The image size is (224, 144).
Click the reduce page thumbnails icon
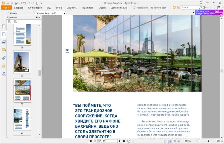point(15,22)
